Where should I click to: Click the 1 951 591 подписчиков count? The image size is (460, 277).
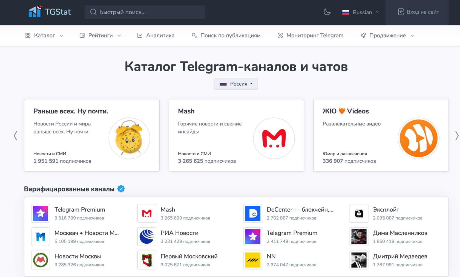coord(62,161)
